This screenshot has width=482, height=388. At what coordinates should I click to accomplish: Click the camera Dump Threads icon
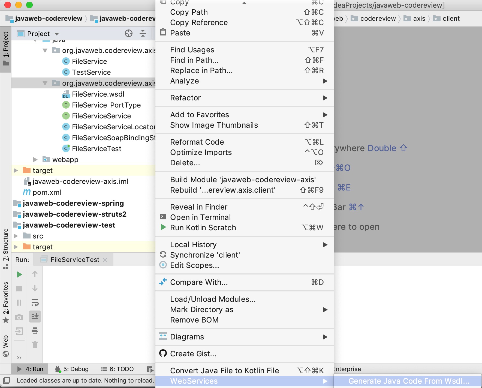[19, 317]
